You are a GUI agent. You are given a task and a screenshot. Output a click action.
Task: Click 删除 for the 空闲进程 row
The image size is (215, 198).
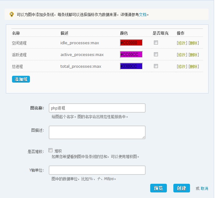click(194, 43)
